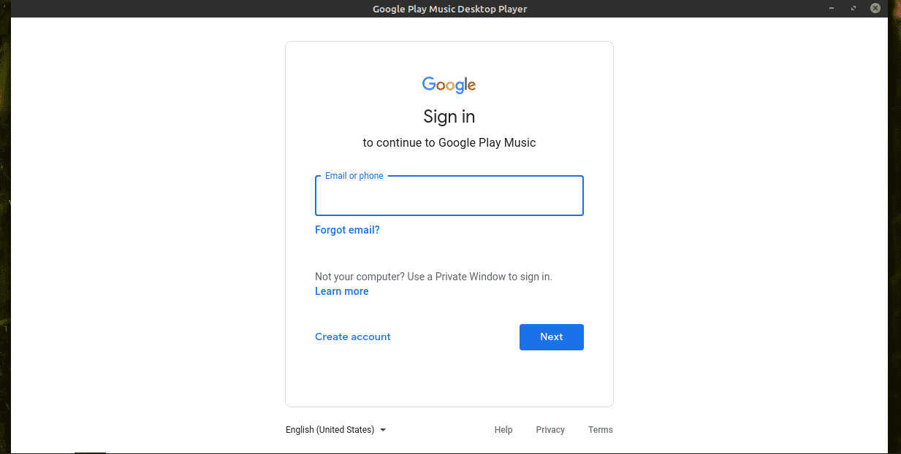Click the Google logo
Image resolution: width=901 pixels, height=454 pixels.
click(449, 85)
